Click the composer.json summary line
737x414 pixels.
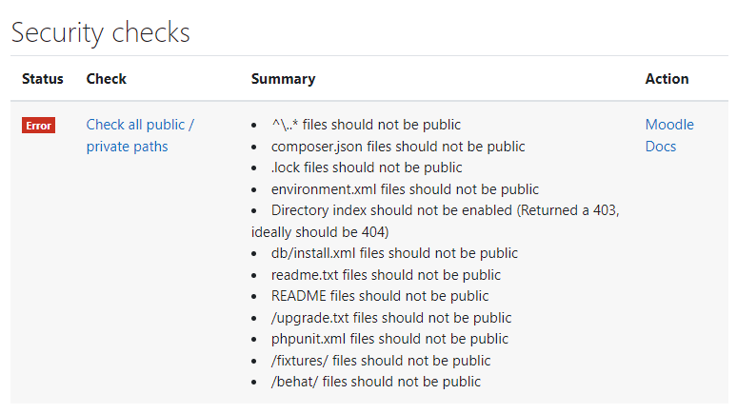[x=398, y=147]
